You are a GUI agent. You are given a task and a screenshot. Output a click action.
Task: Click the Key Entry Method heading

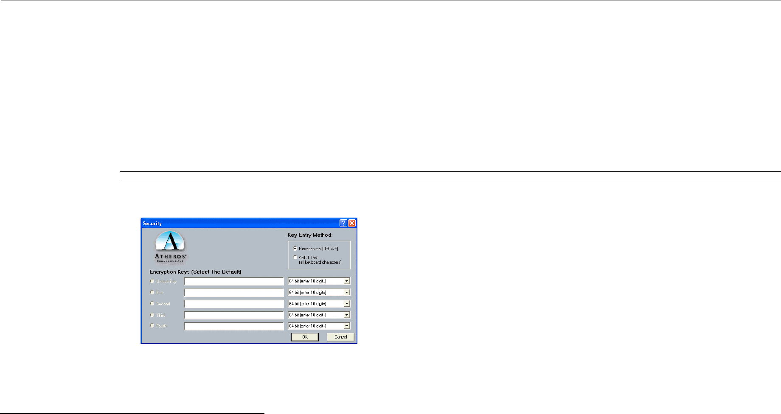[x=310, y=235]
